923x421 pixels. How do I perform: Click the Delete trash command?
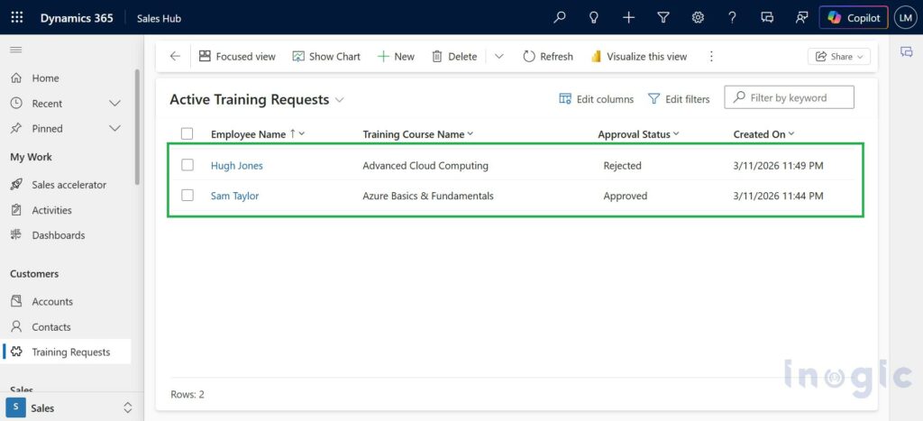click(x=454, y=57)
